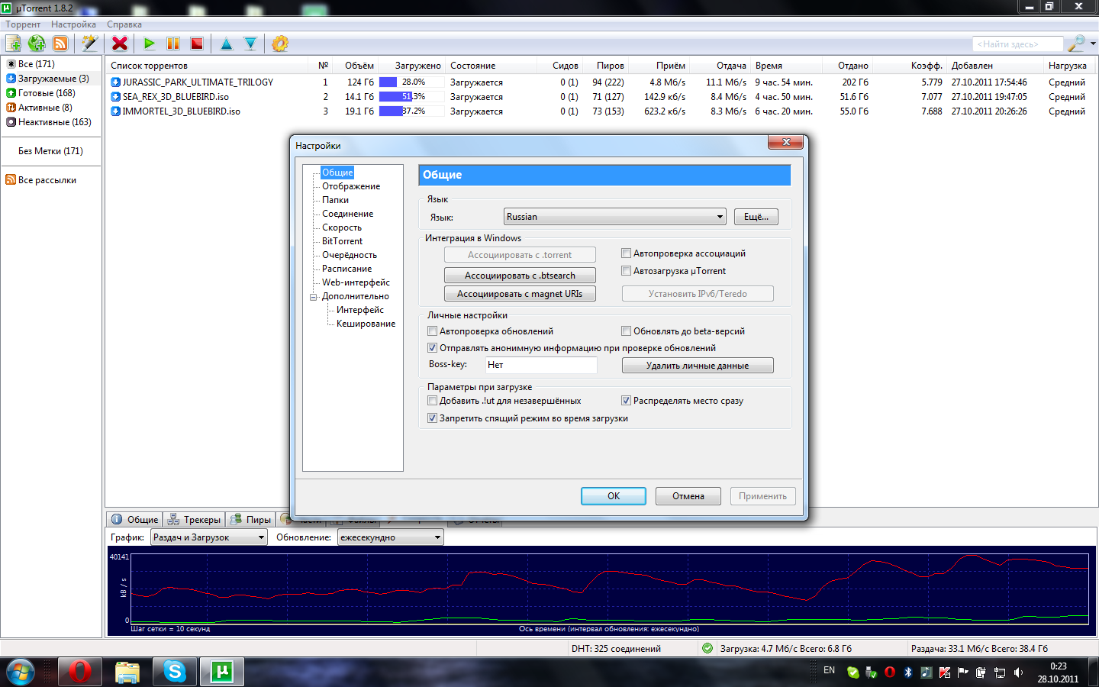The width and height of the screenshot is (1099, 687).
Task: Click the green checkmark status icon in status bar
Action: [x=707, y=648]
